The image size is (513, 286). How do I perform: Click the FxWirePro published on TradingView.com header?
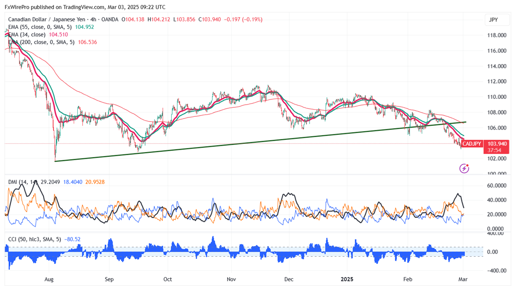coord(85,7)
